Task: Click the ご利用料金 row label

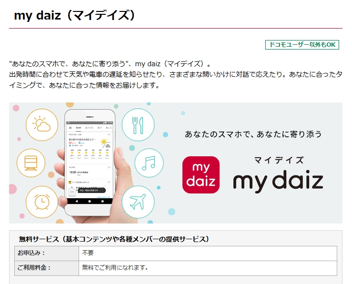Action: [34, 268]
